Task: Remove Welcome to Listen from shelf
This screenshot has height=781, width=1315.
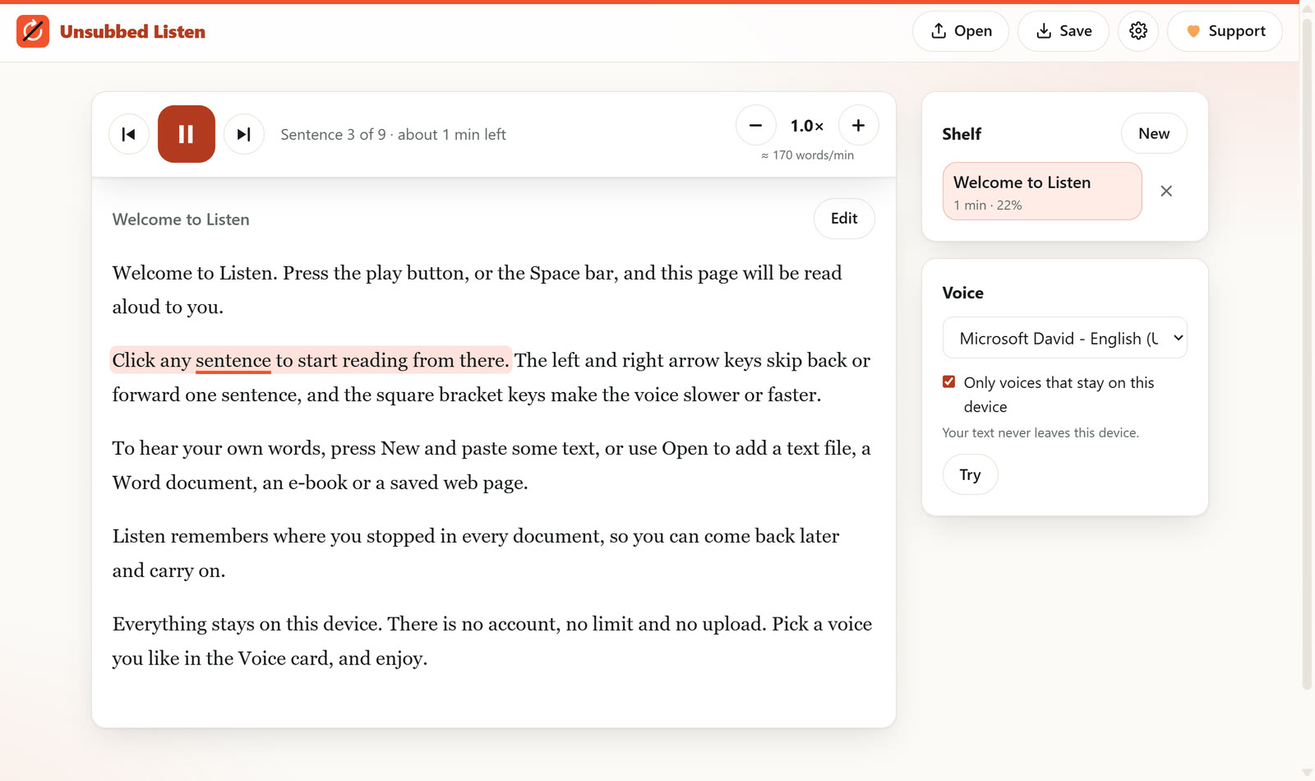Action: (x=1166, y=191)
